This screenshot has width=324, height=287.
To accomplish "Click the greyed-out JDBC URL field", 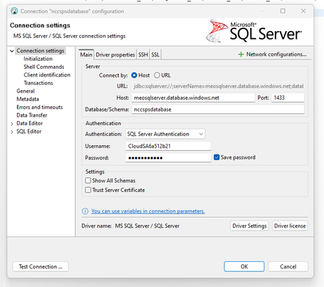I will 218,86.
